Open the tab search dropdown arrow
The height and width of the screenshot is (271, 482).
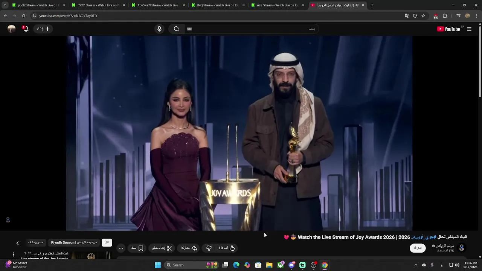point(5,5)
